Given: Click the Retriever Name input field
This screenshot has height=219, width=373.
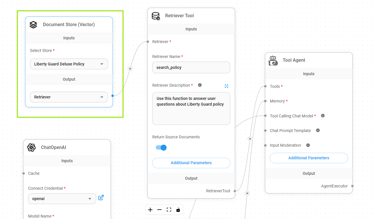Looking at the screenshot, I should [191, 67].
